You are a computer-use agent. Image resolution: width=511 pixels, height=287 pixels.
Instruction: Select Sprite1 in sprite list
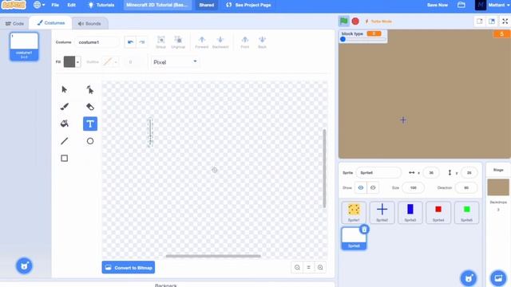(354, 213)
